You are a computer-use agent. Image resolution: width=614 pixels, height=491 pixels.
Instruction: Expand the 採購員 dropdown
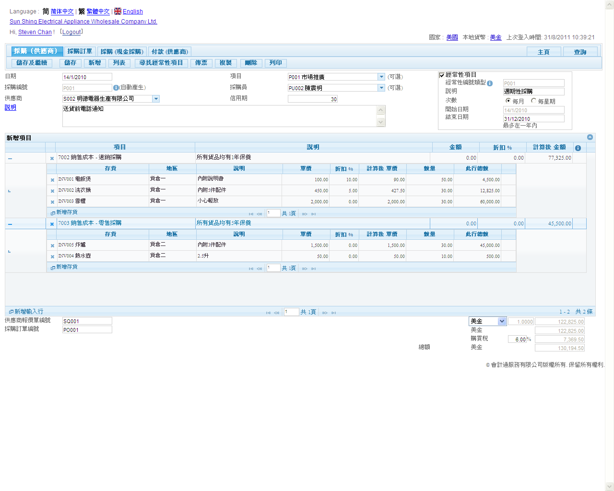[381, 88]
